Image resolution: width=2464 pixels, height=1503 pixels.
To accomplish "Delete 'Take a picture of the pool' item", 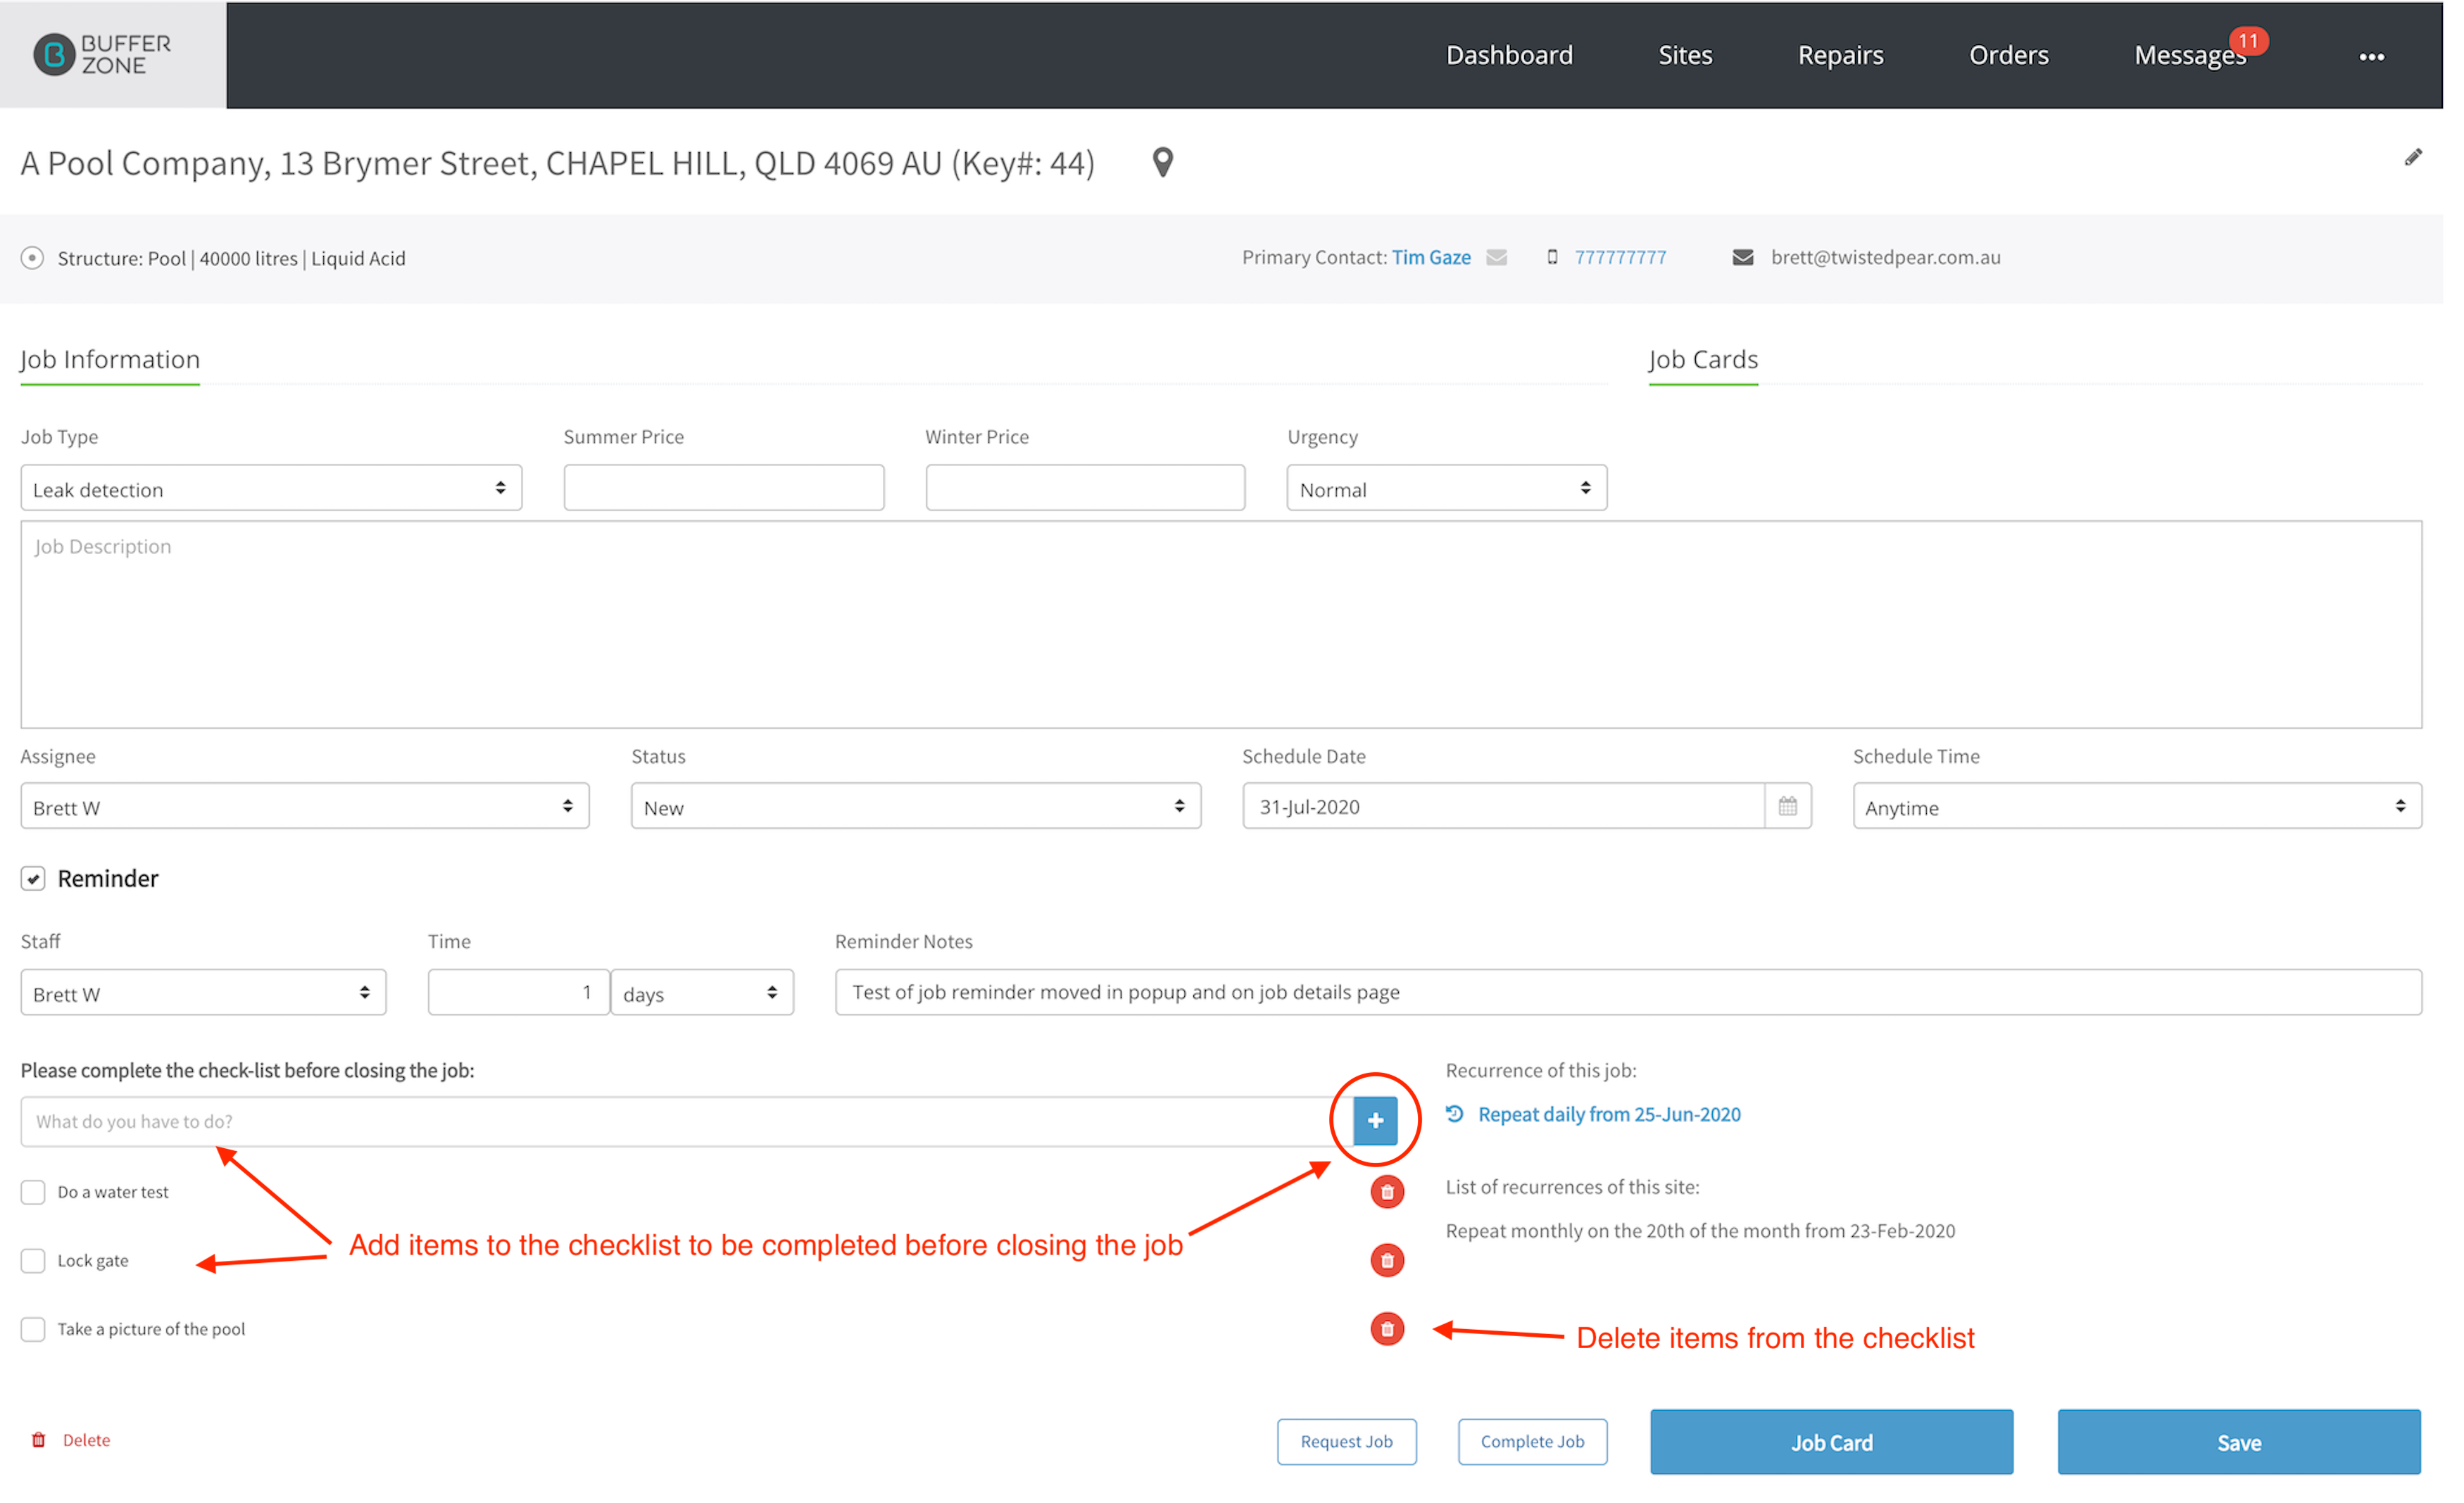I will (1387, 1329).
